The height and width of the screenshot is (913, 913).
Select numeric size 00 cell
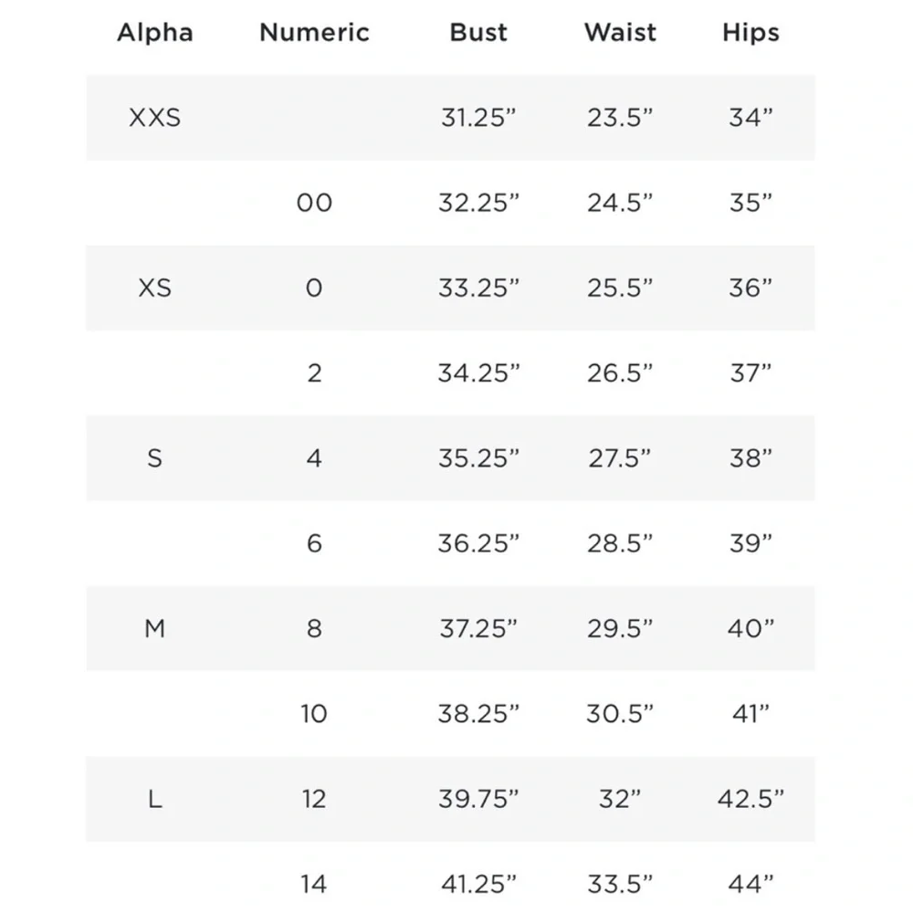[x=314, y=203]
